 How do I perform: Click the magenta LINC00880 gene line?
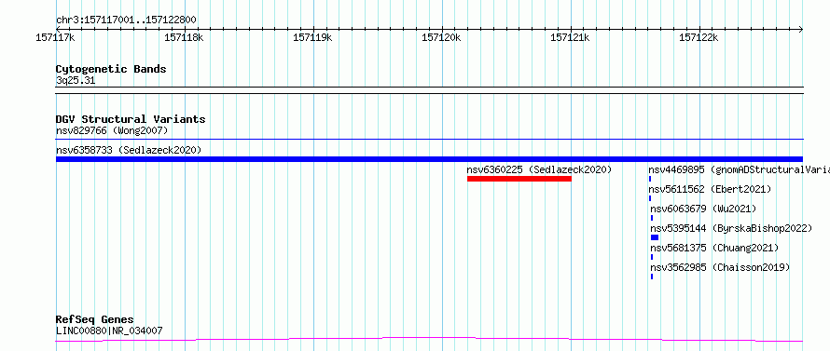click(x=430, y=340)
